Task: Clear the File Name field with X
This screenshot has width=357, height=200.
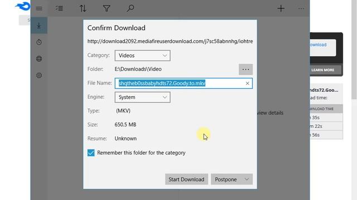Action: [x=247, y=83]
